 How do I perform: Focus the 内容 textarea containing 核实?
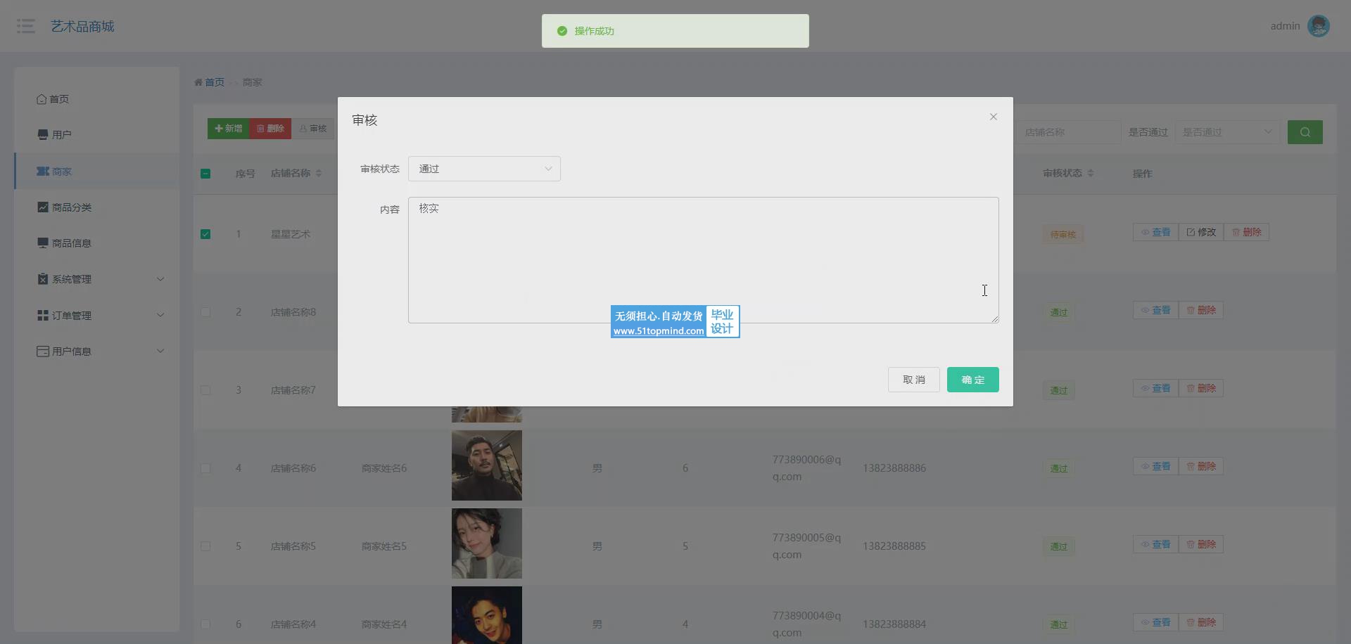703,260
